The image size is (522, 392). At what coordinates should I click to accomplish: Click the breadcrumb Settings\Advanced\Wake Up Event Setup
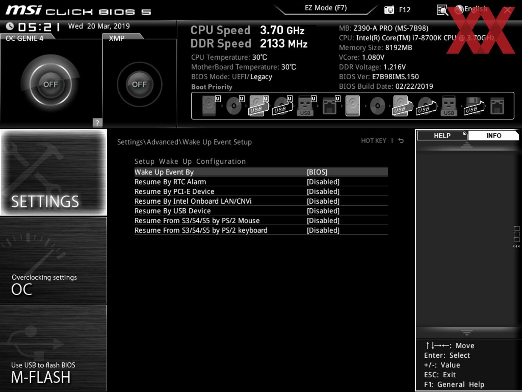184,142
